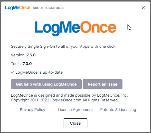Image resolution: width=151 pixels, height=133 pixels.
Task: Open the LogMeOnce.com link in copyright line
Action: click(66, 100)
